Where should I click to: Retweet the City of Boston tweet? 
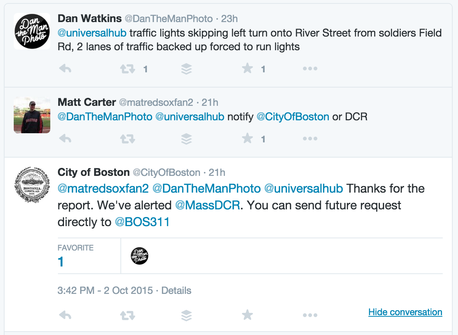point(127,315)
